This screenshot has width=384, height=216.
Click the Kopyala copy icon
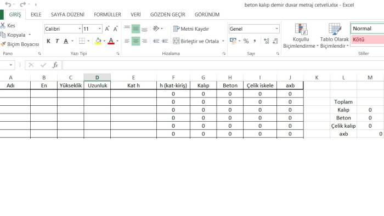tap(3, 35)
